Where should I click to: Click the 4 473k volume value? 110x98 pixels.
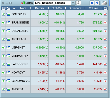point(98,81)
